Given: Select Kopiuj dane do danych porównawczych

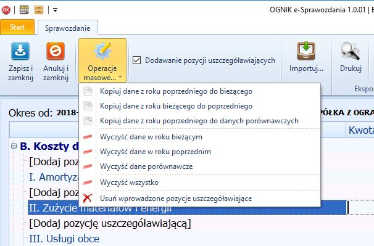Looking at the screenshot, I should 199,121.
